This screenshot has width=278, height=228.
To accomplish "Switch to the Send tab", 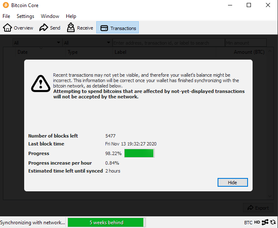I will (50, 28).
